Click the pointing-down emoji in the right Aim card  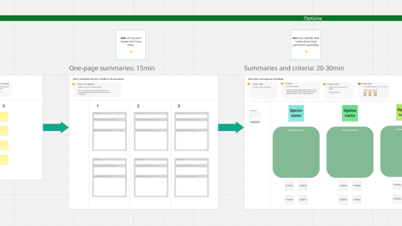(306, 51)
